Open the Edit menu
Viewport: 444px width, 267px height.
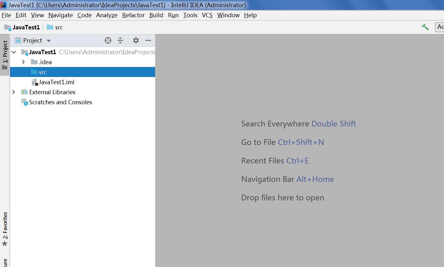coord(21,15)
